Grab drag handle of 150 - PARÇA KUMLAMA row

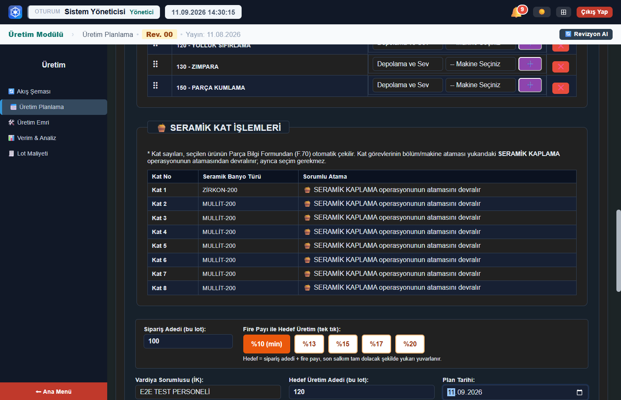[155, 86]
